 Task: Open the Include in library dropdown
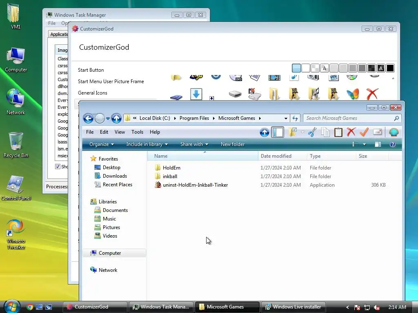coord(147,144)
